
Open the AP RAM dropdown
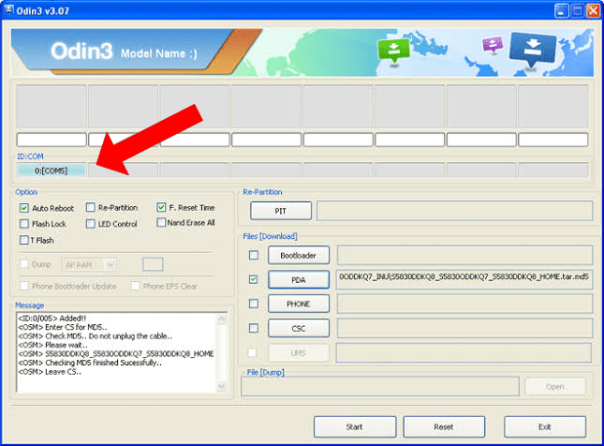tap(90, 265)
